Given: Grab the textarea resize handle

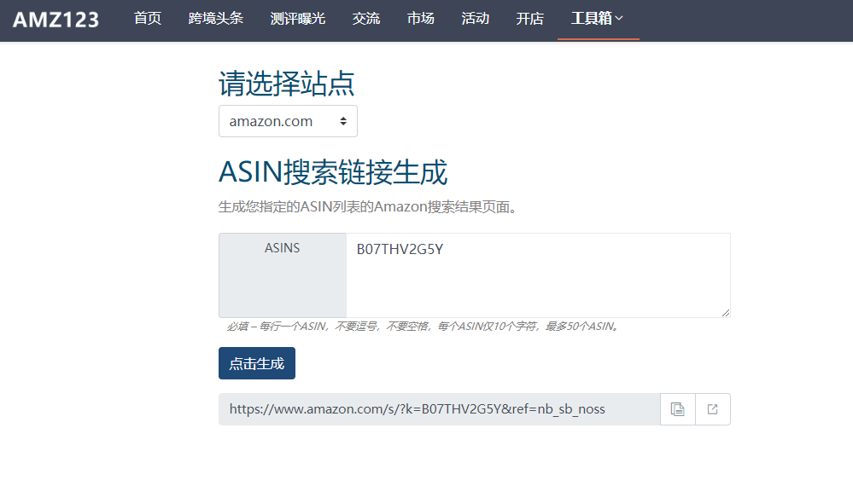Looking at the screenshot, I should (x=726, y=313).
